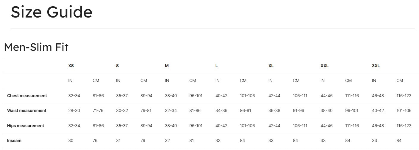Select the XL waist value 91-96 cm
This screenshot has height=150, width=419.
tap(298, 110)
